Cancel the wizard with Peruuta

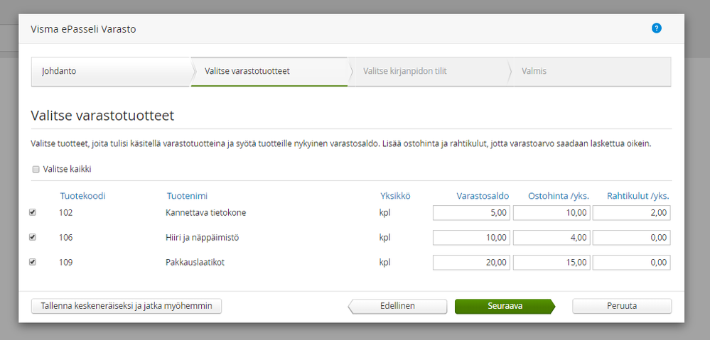pos(622,306)
